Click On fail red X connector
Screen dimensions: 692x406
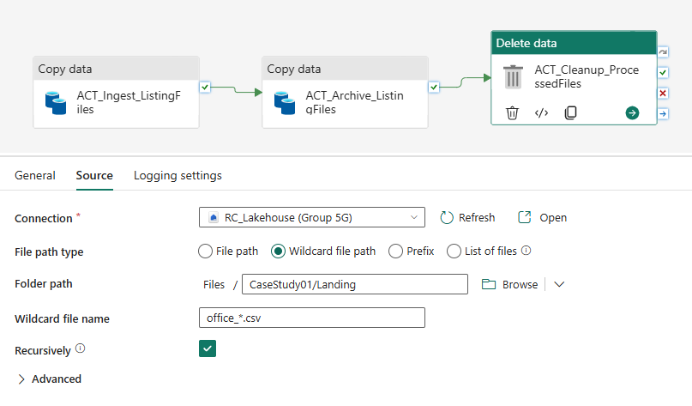[663, 94]
